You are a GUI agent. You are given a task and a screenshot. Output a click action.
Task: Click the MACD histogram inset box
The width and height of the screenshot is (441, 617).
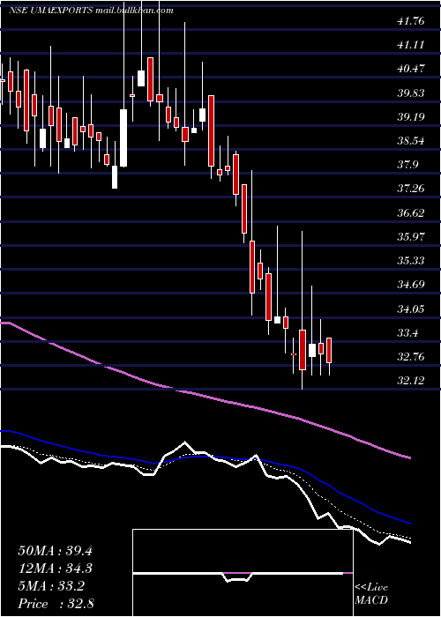coord(243,573)
